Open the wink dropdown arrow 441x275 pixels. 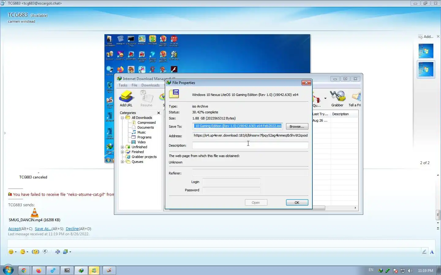(27, 252)
